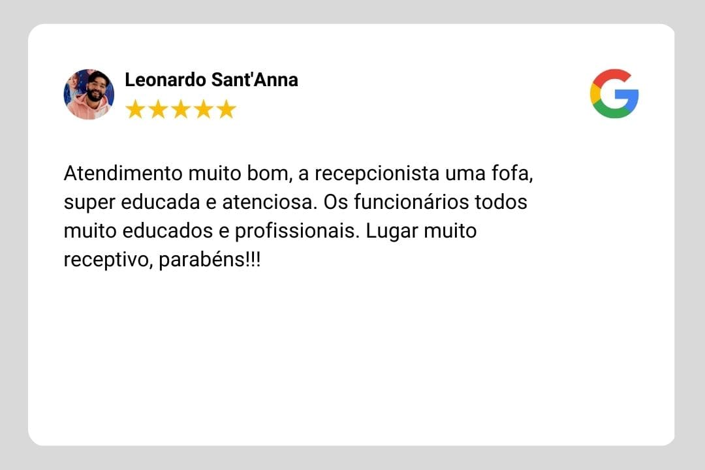Click the fifth rating star

click(227, 109)
